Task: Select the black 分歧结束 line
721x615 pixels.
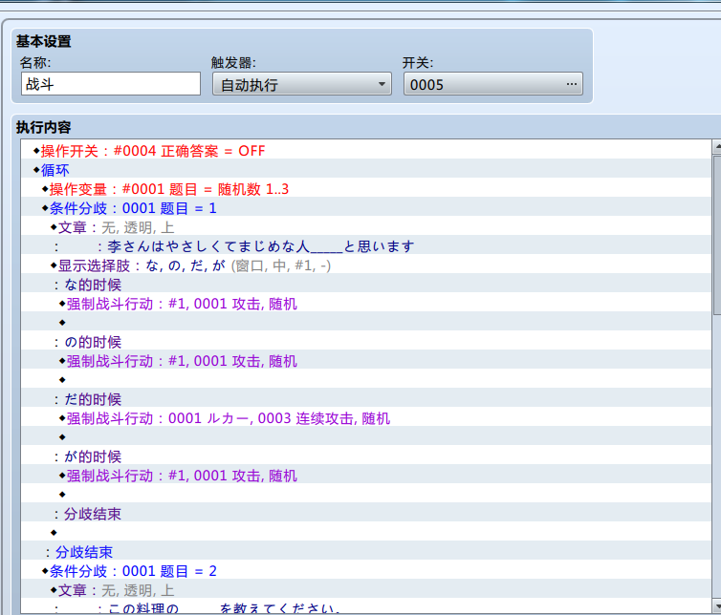Action: coord(365,514)
